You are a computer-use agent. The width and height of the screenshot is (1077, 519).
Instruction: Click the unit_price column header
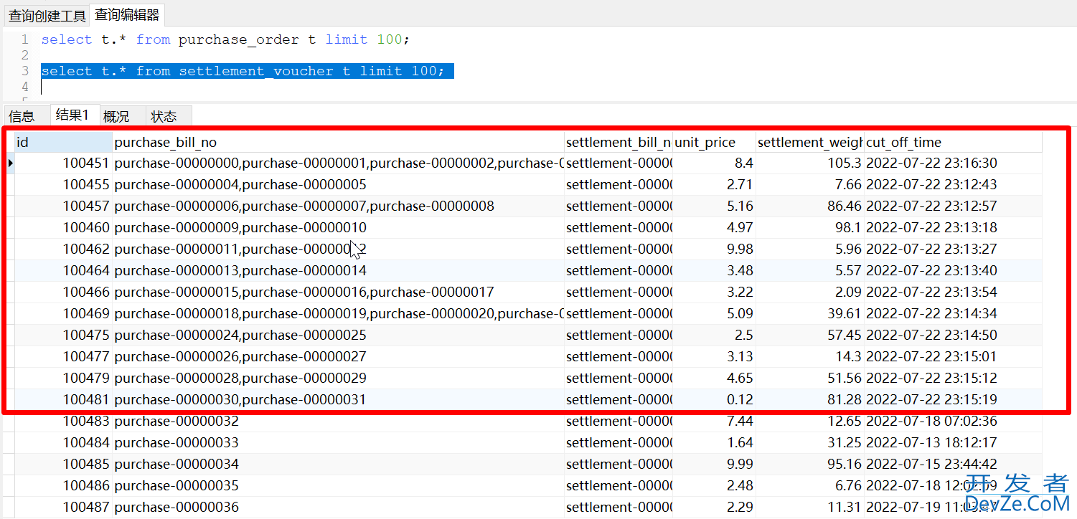coord(714,142)
